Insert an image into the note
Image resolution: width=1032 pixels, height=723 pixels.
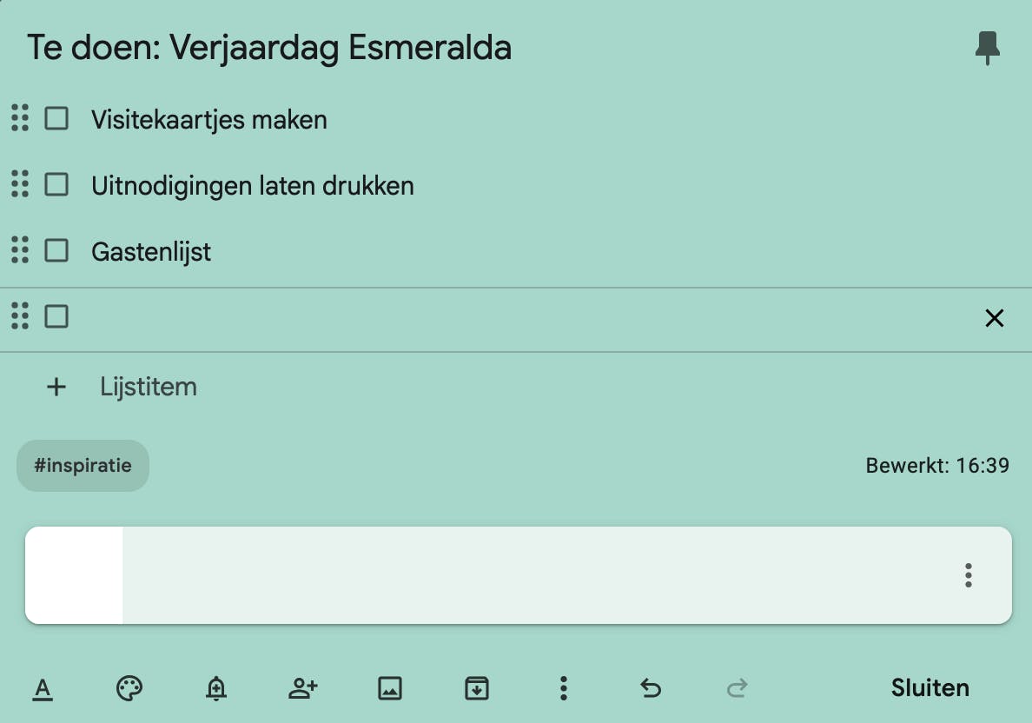point(390,689)
